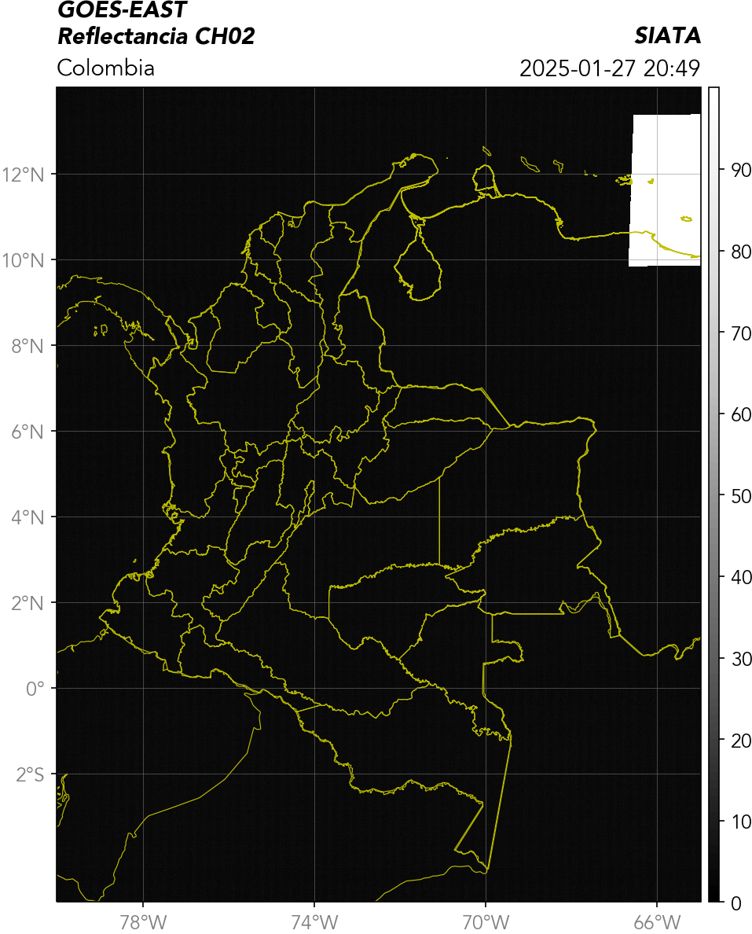Click colorbar tick value 80
752x934 pixels.
(x=741, y=252)
